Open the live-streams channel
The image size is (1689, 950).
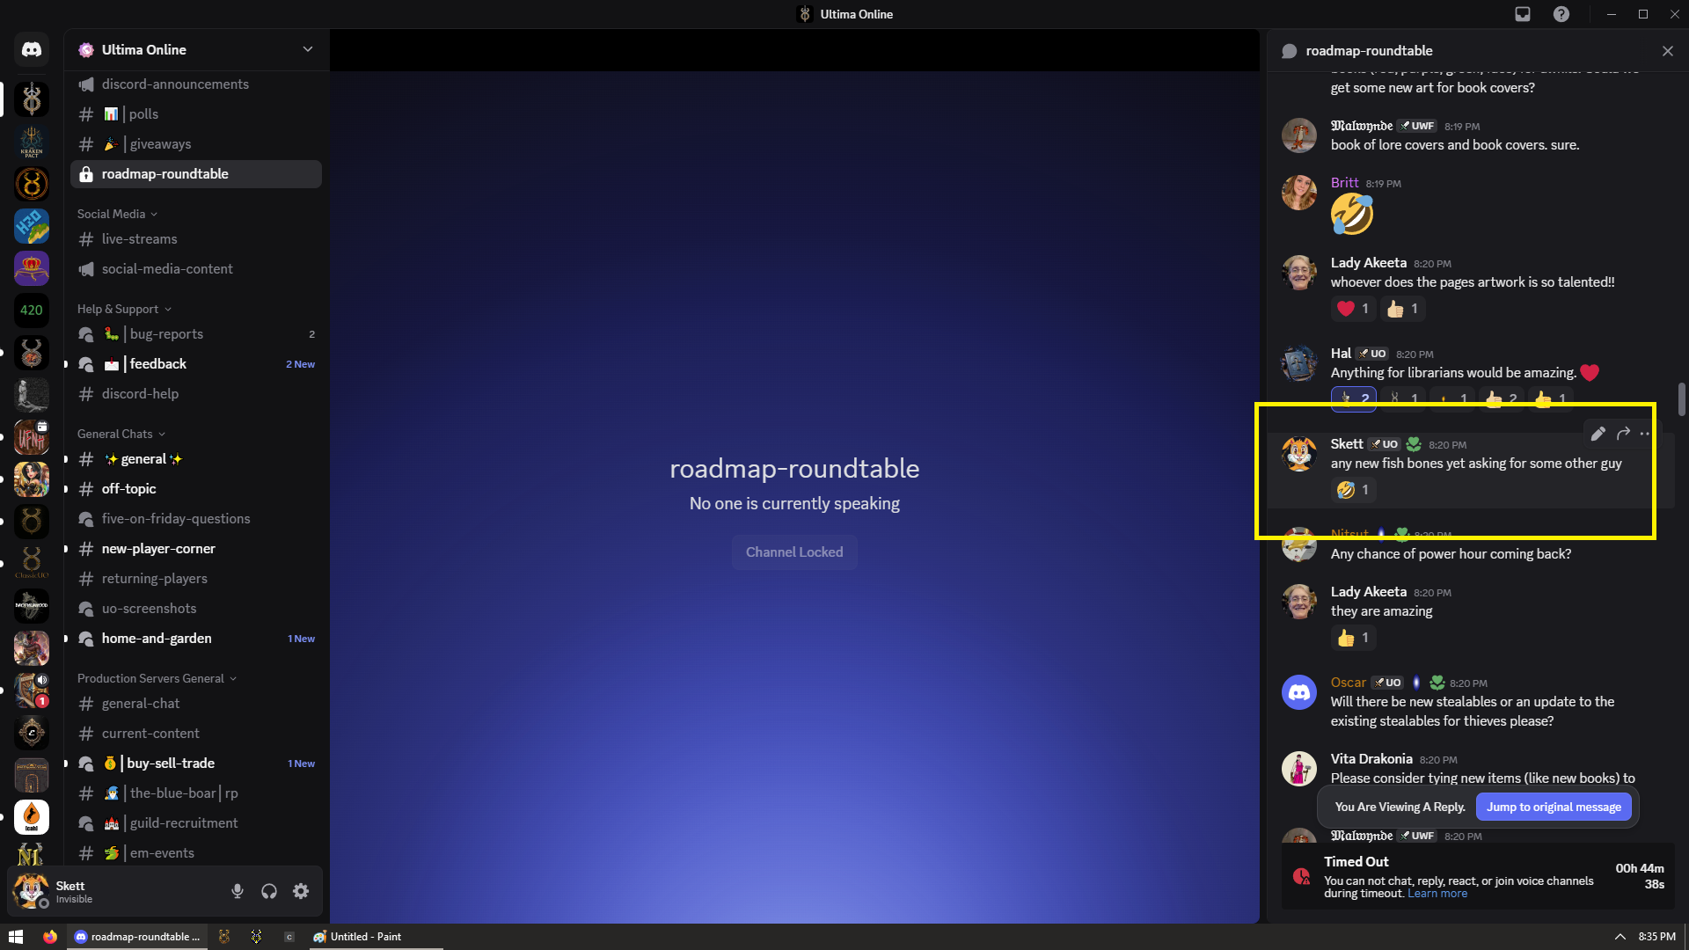click(x=196, y=239)
